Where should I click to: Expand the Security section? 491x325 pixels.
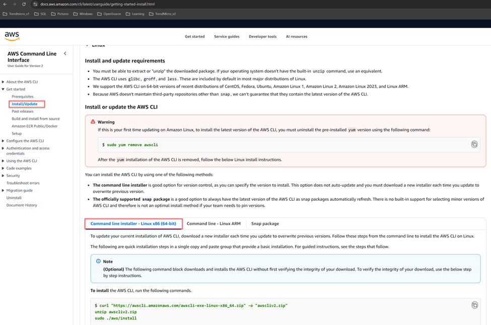3,176
